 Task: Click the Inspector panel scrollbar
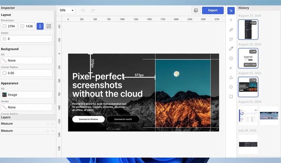click(55, 58)
